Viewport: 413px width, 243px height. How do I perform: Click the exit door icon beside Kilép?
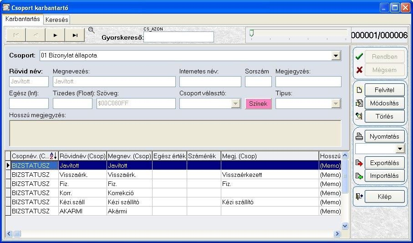point(359,196)
